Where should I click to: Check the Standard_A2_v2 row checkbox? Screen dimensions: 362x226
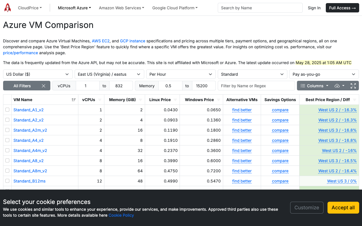7,120
